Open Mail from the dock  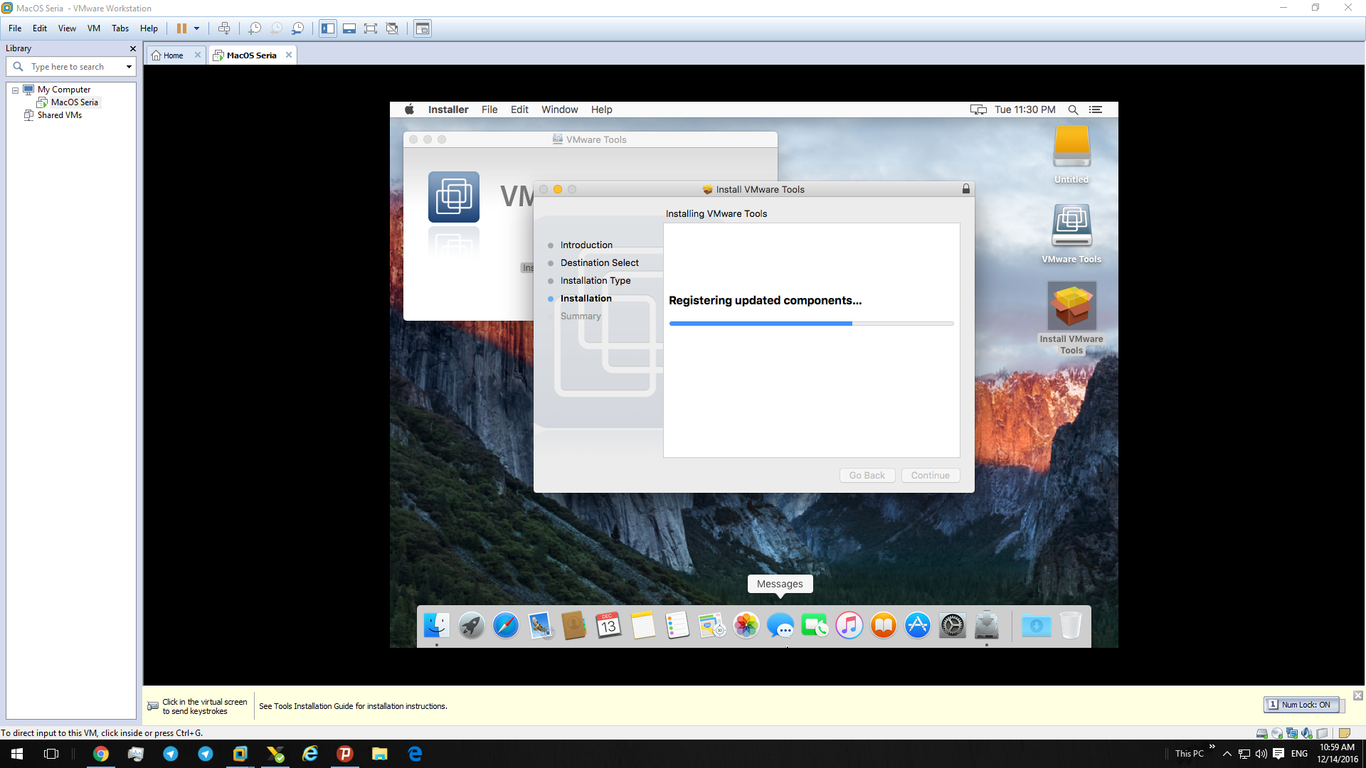tap(540, 626)
